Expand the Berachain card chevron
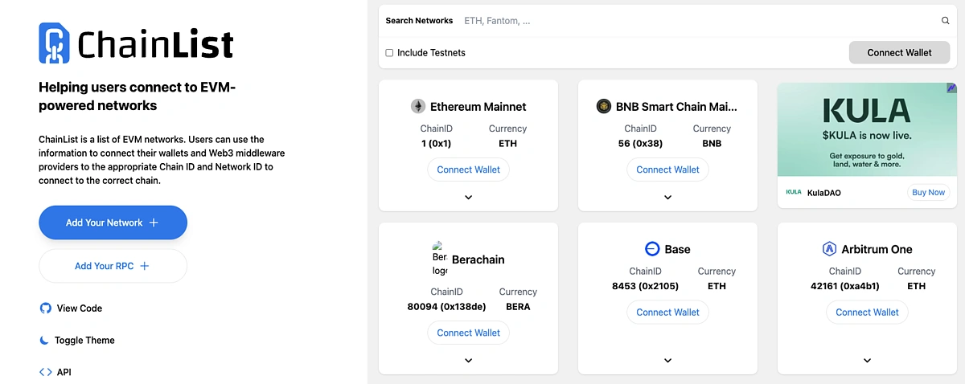This screenshot has height=384, width=965. [x=468, y=361]
